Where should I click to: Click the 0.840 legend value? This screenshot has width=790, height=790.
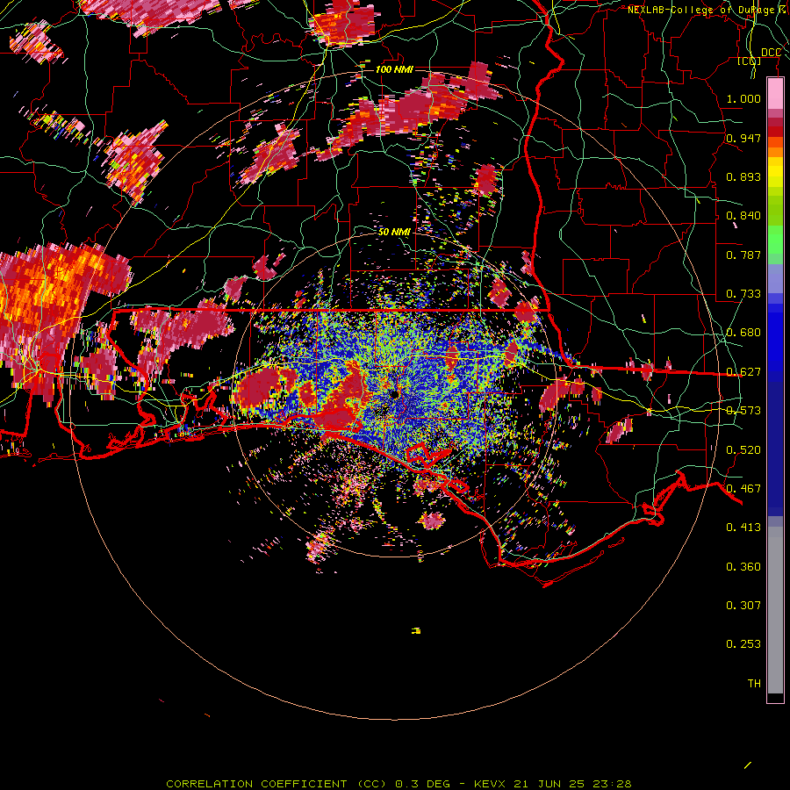[x=743, y=216]
